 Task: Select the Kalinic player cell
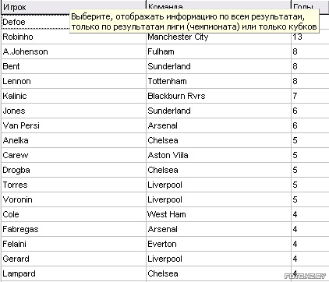tap(73, 96)
